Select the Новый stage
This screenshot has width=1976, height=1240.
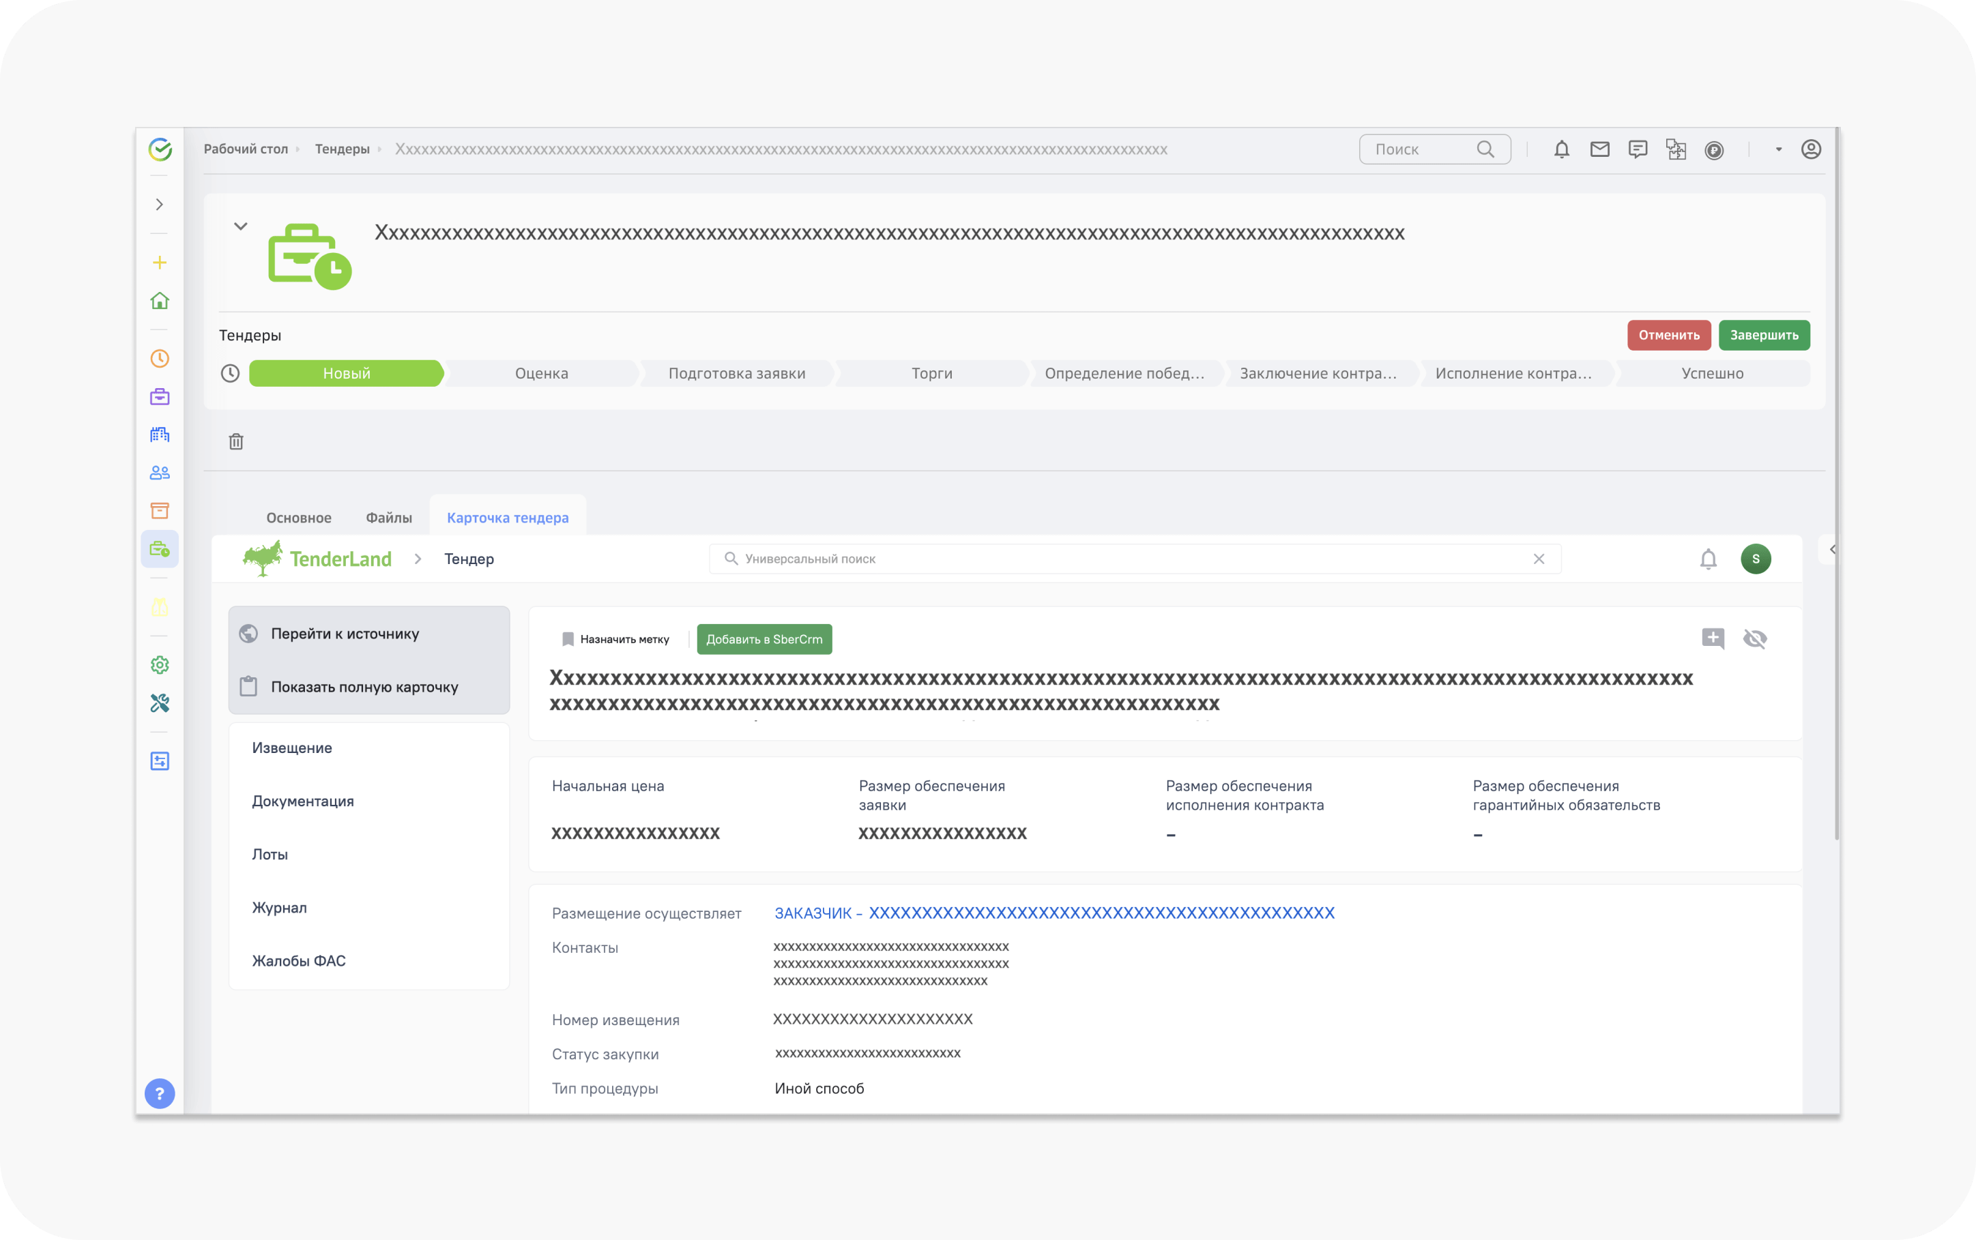(x=346, y=373)
